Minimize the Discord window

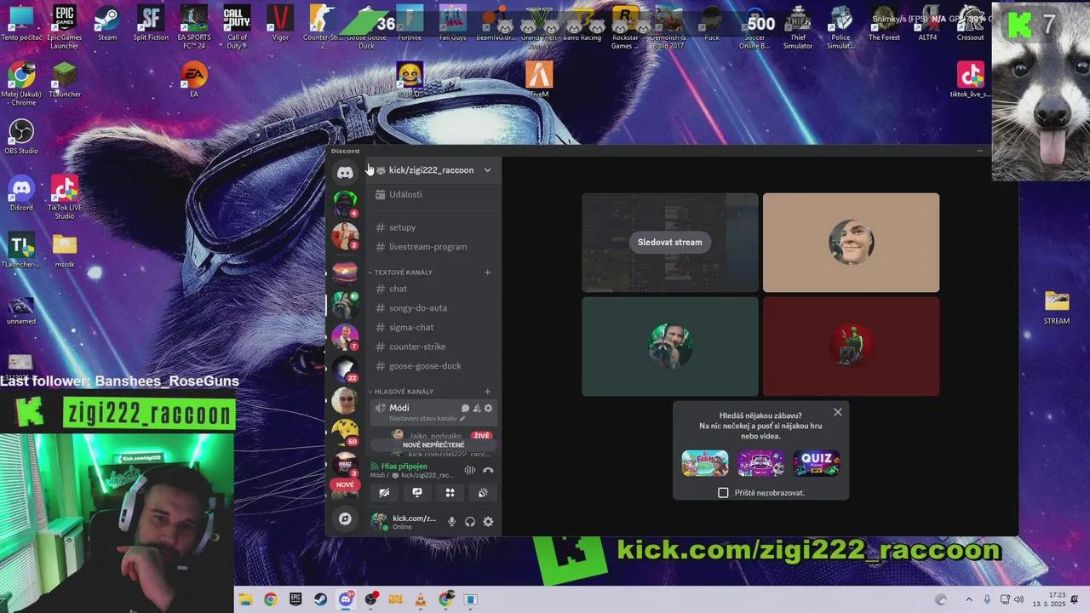click(x=979, y=151)
